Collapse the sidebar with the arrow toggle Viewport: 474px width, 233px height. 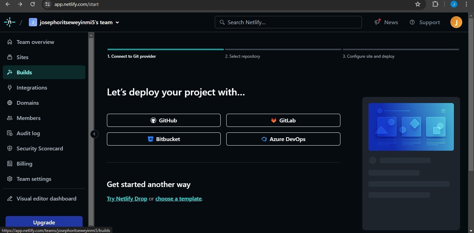point(94,134)
